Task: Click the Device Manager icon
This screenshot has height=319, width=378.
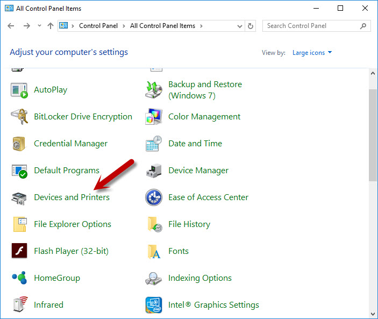Action: pyautogui.click(x=154, y=171)
